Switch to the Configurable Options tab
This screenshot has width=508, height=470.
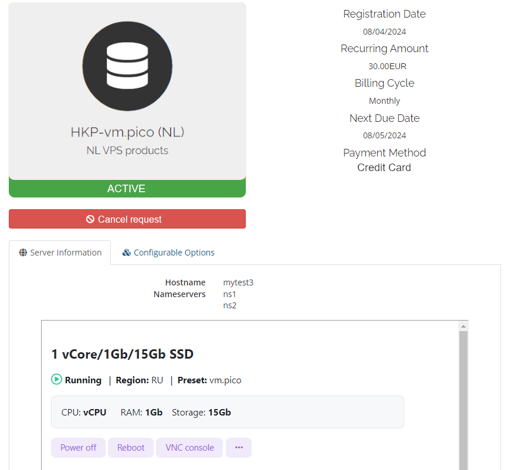168,253
